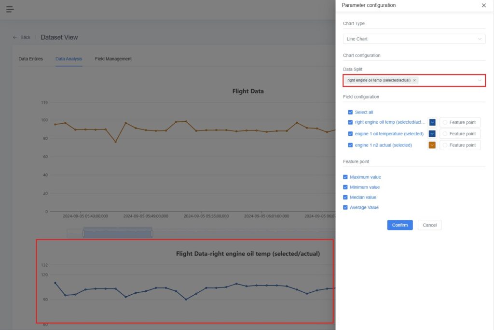Image resolution: width=494 pixels, height=330 pixels.
Task: Click the Confirm button
Action: 399,225
